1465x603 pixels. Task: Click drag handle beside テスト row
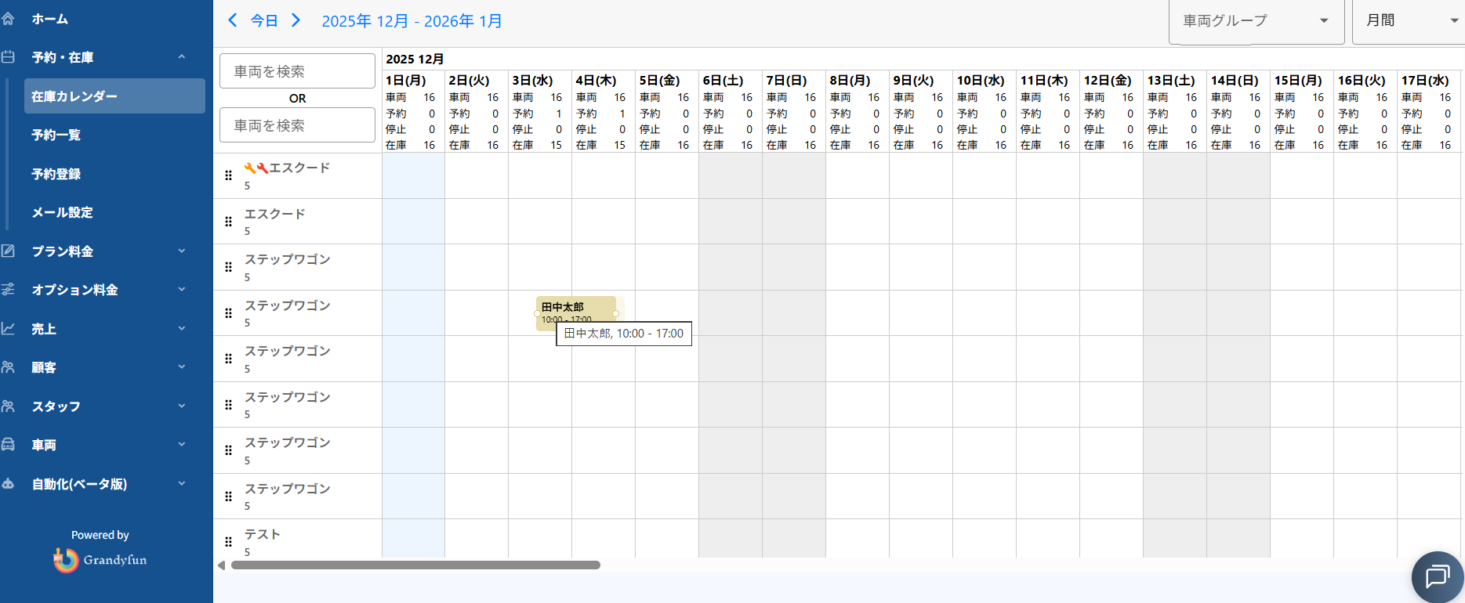tap(228, 542)
